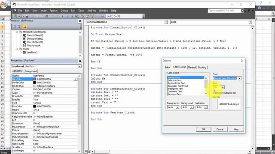The width and height of the screenshot is (275, 154).
Task: Switch to the Docking tab in Options
Action: coord(202,68)
